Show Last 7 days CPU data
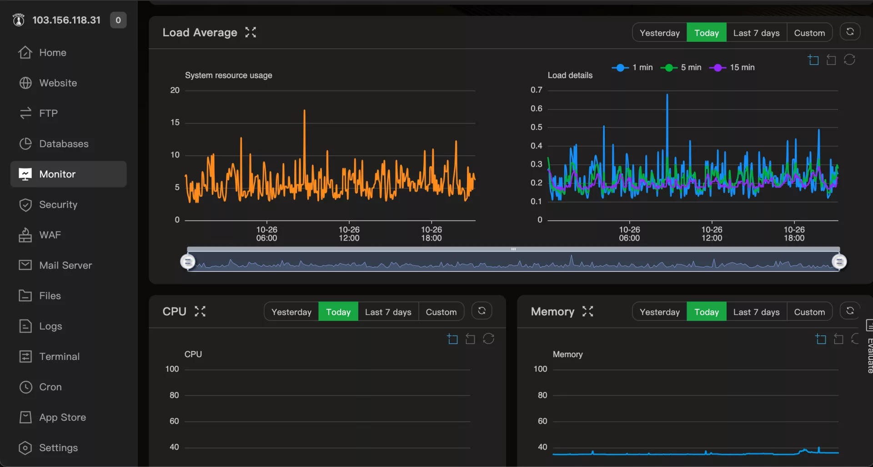Viewport: 873px width, 467px height. [x=388, y=312]
